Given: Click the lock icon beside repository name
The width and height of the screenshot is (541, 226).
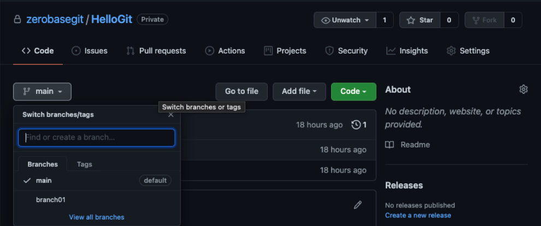Looking at the screenshot, I should (x=17, y=20).
